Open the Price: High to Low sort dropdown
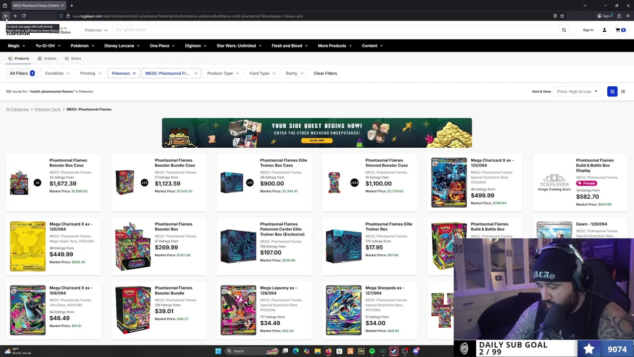This screenshot has width=634, height=357. pos(577,91)
